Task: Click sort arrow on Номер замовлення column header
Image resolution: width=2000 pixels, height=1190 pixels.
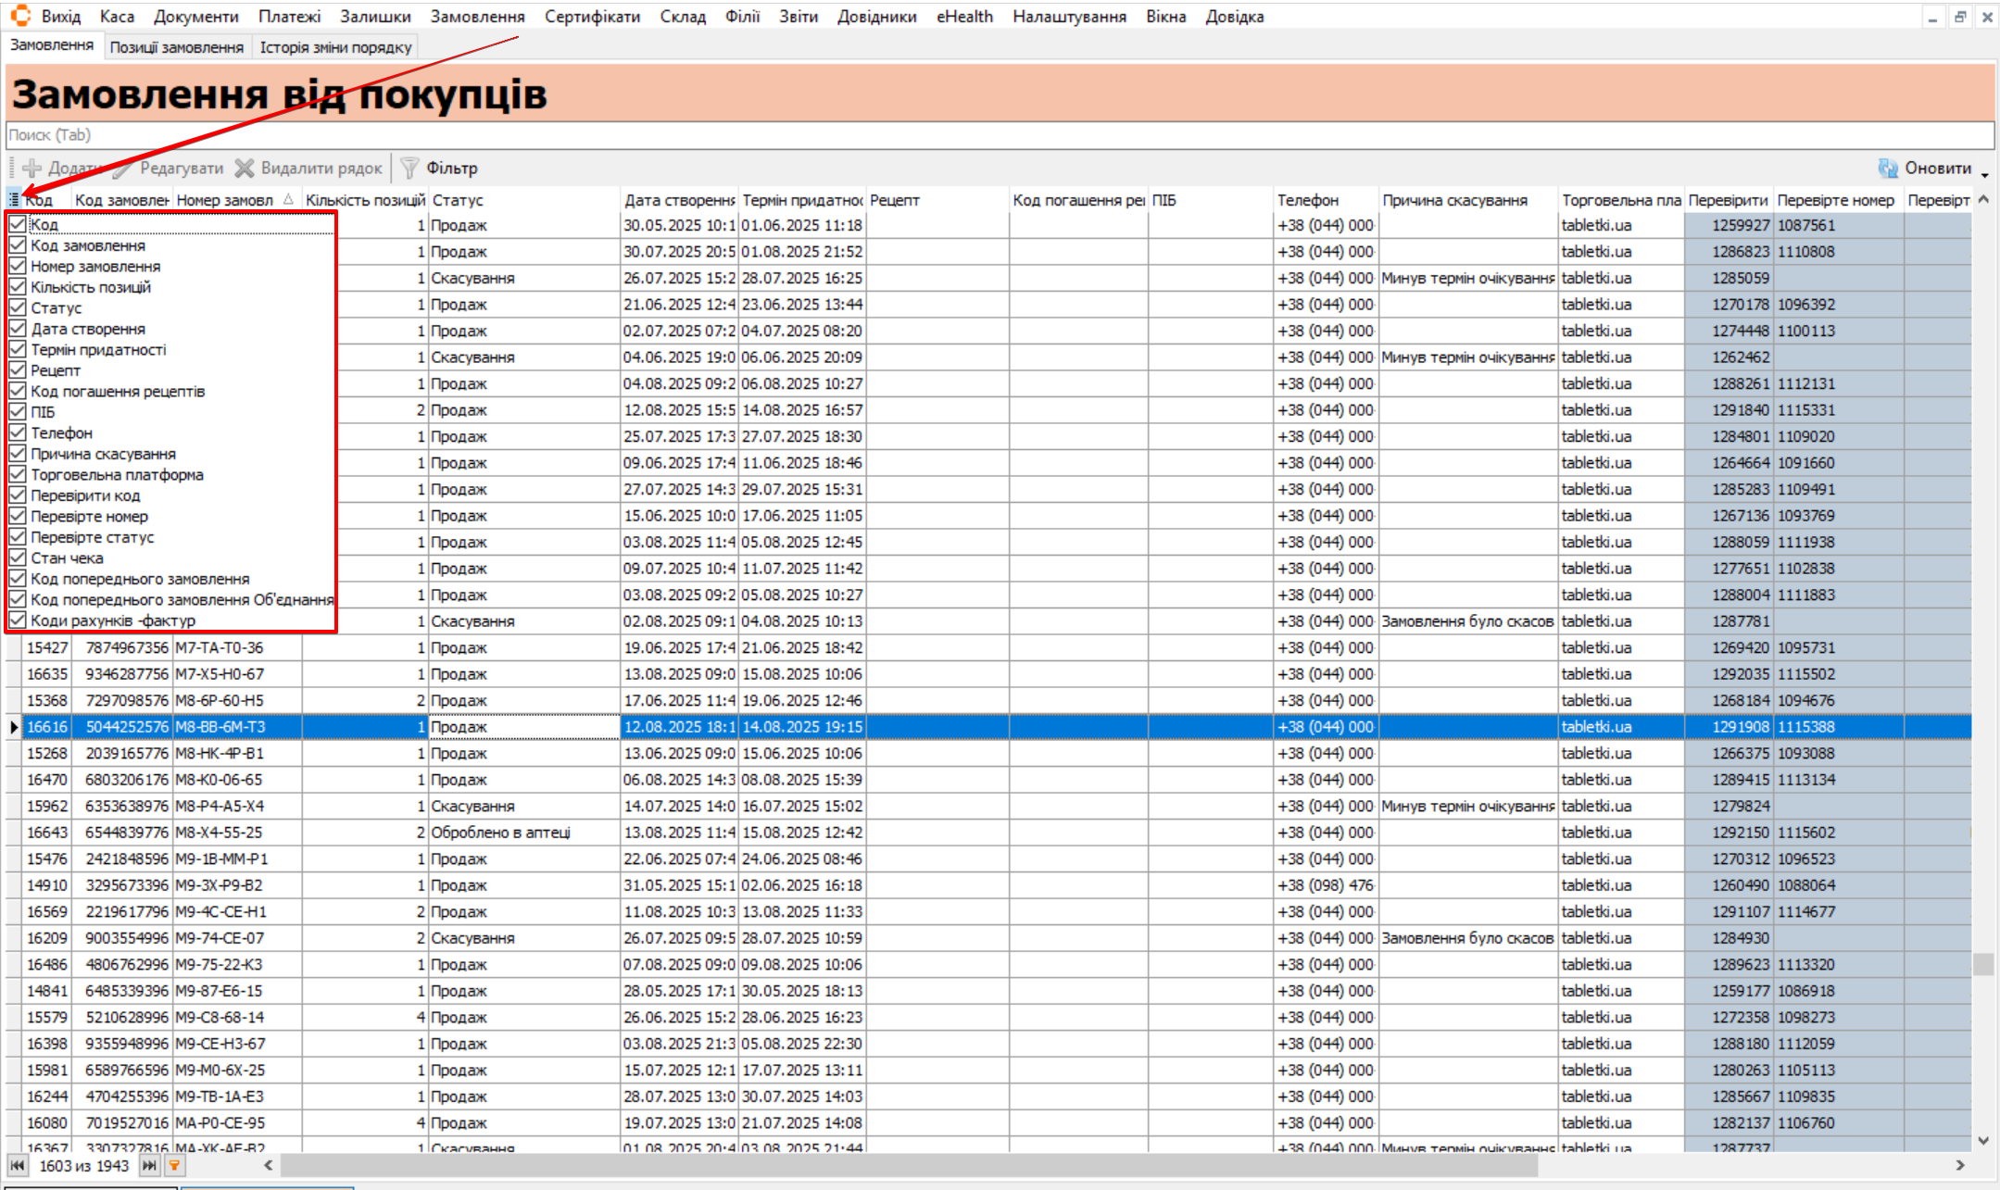Action: 288,199
